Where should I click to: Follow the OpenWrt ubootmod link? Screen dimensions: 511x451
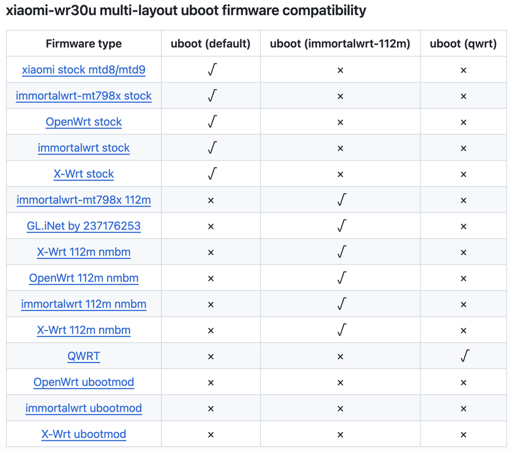tap(83, 382)
